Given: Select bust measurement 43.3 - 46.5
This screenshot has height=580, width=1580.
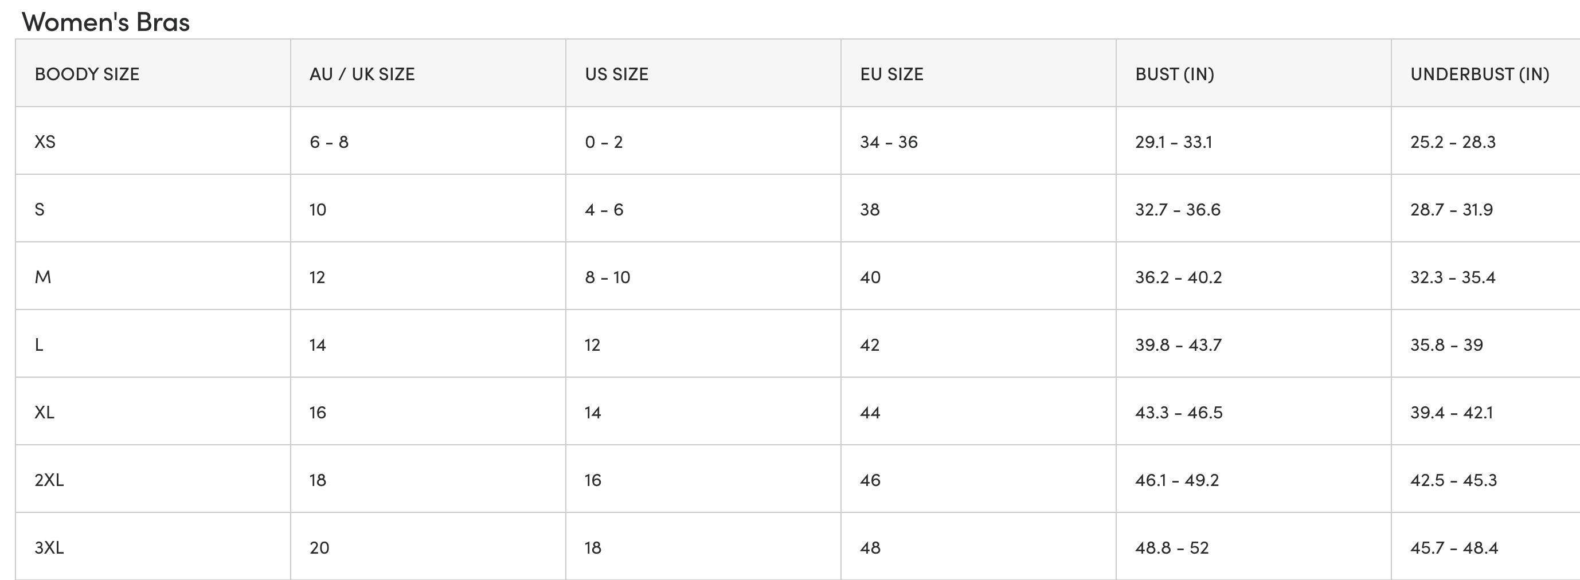Looking at the screenshot, I should coord(1178,413).
